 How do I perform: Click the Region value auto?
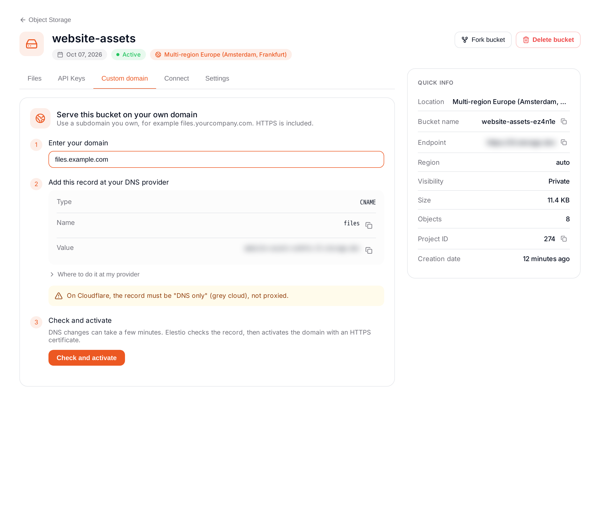click(562, 162)
